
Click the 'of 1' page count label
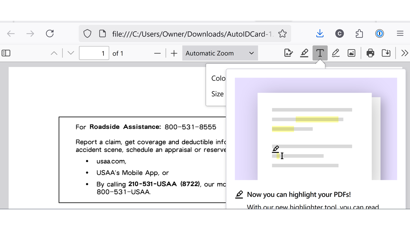(118, 53)
